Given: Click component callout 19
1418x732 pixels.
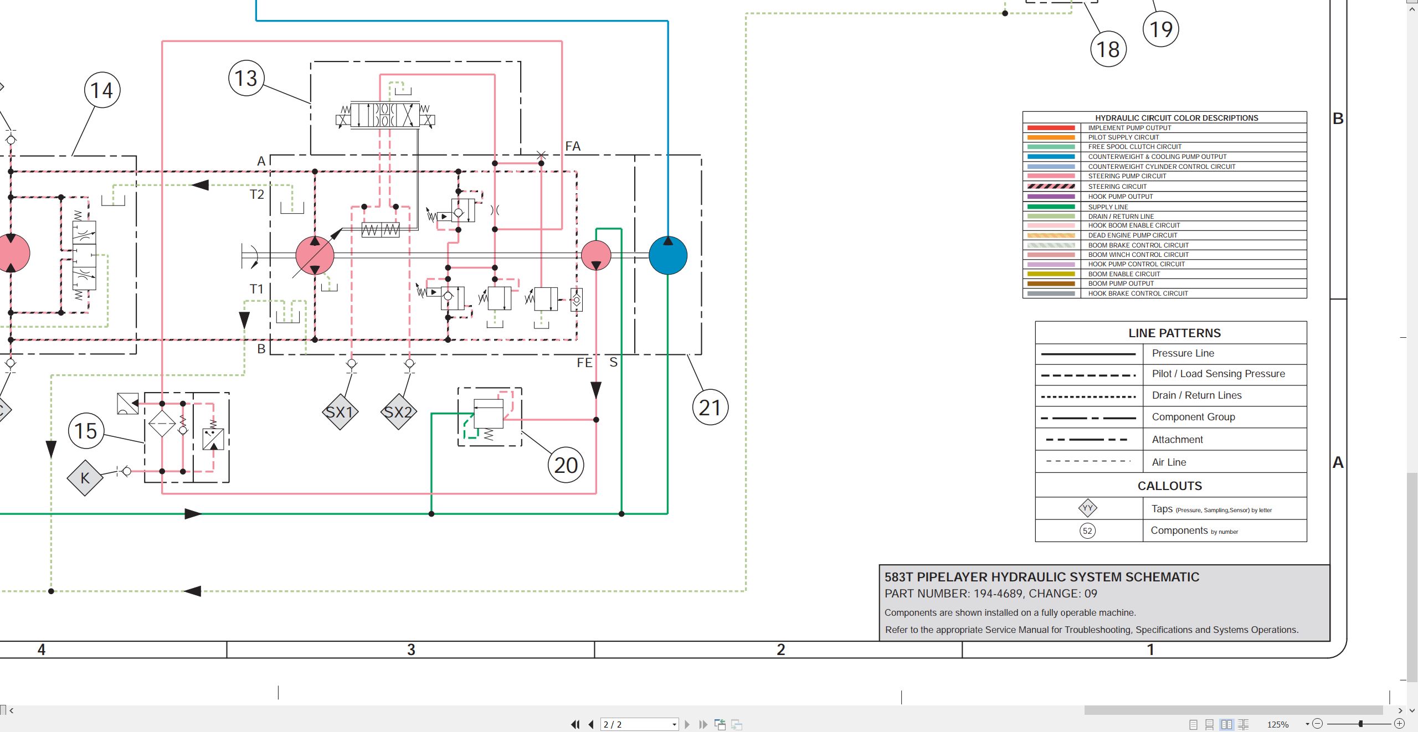Looking at the screenshot, I should tap(1161, 29).
